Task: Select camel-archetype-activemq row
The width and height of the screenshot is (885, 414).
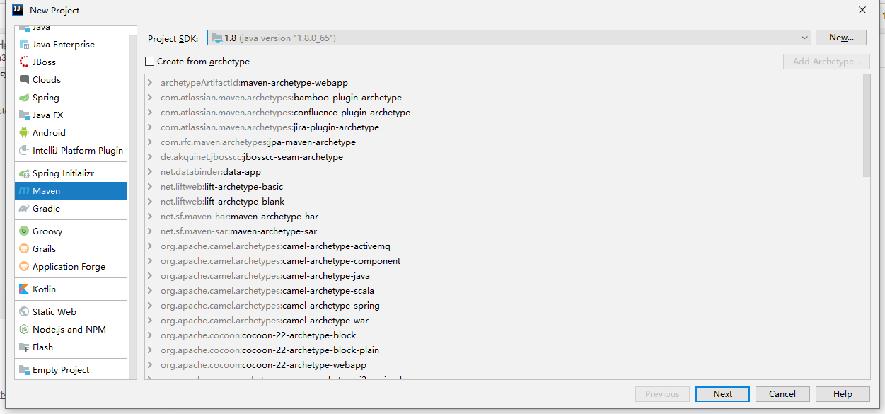Action: pos(504,246)
